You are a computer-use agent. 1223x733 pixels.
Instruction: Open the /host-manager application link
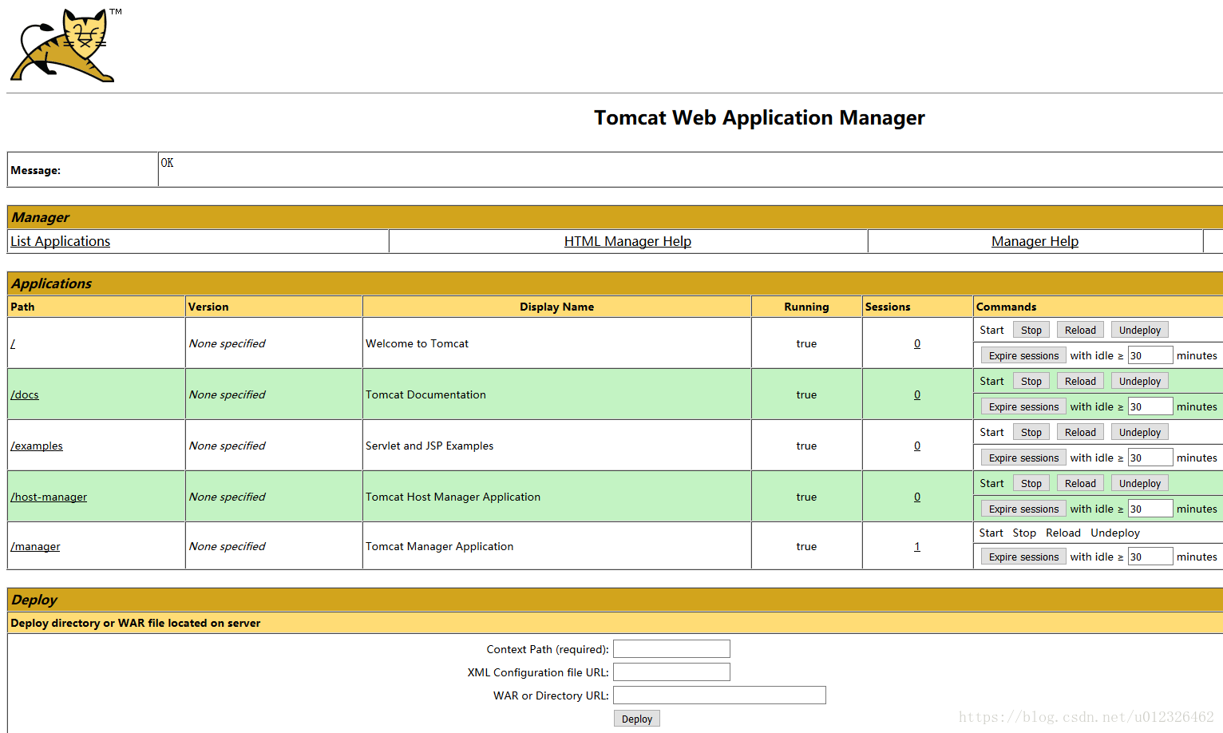49,497
